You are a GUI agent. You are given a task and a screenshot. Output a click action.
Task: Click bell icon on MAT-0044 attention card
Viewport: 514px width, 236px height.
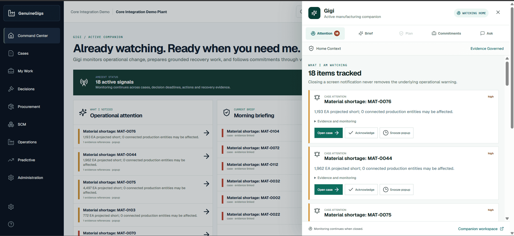[x=317, y=154]
